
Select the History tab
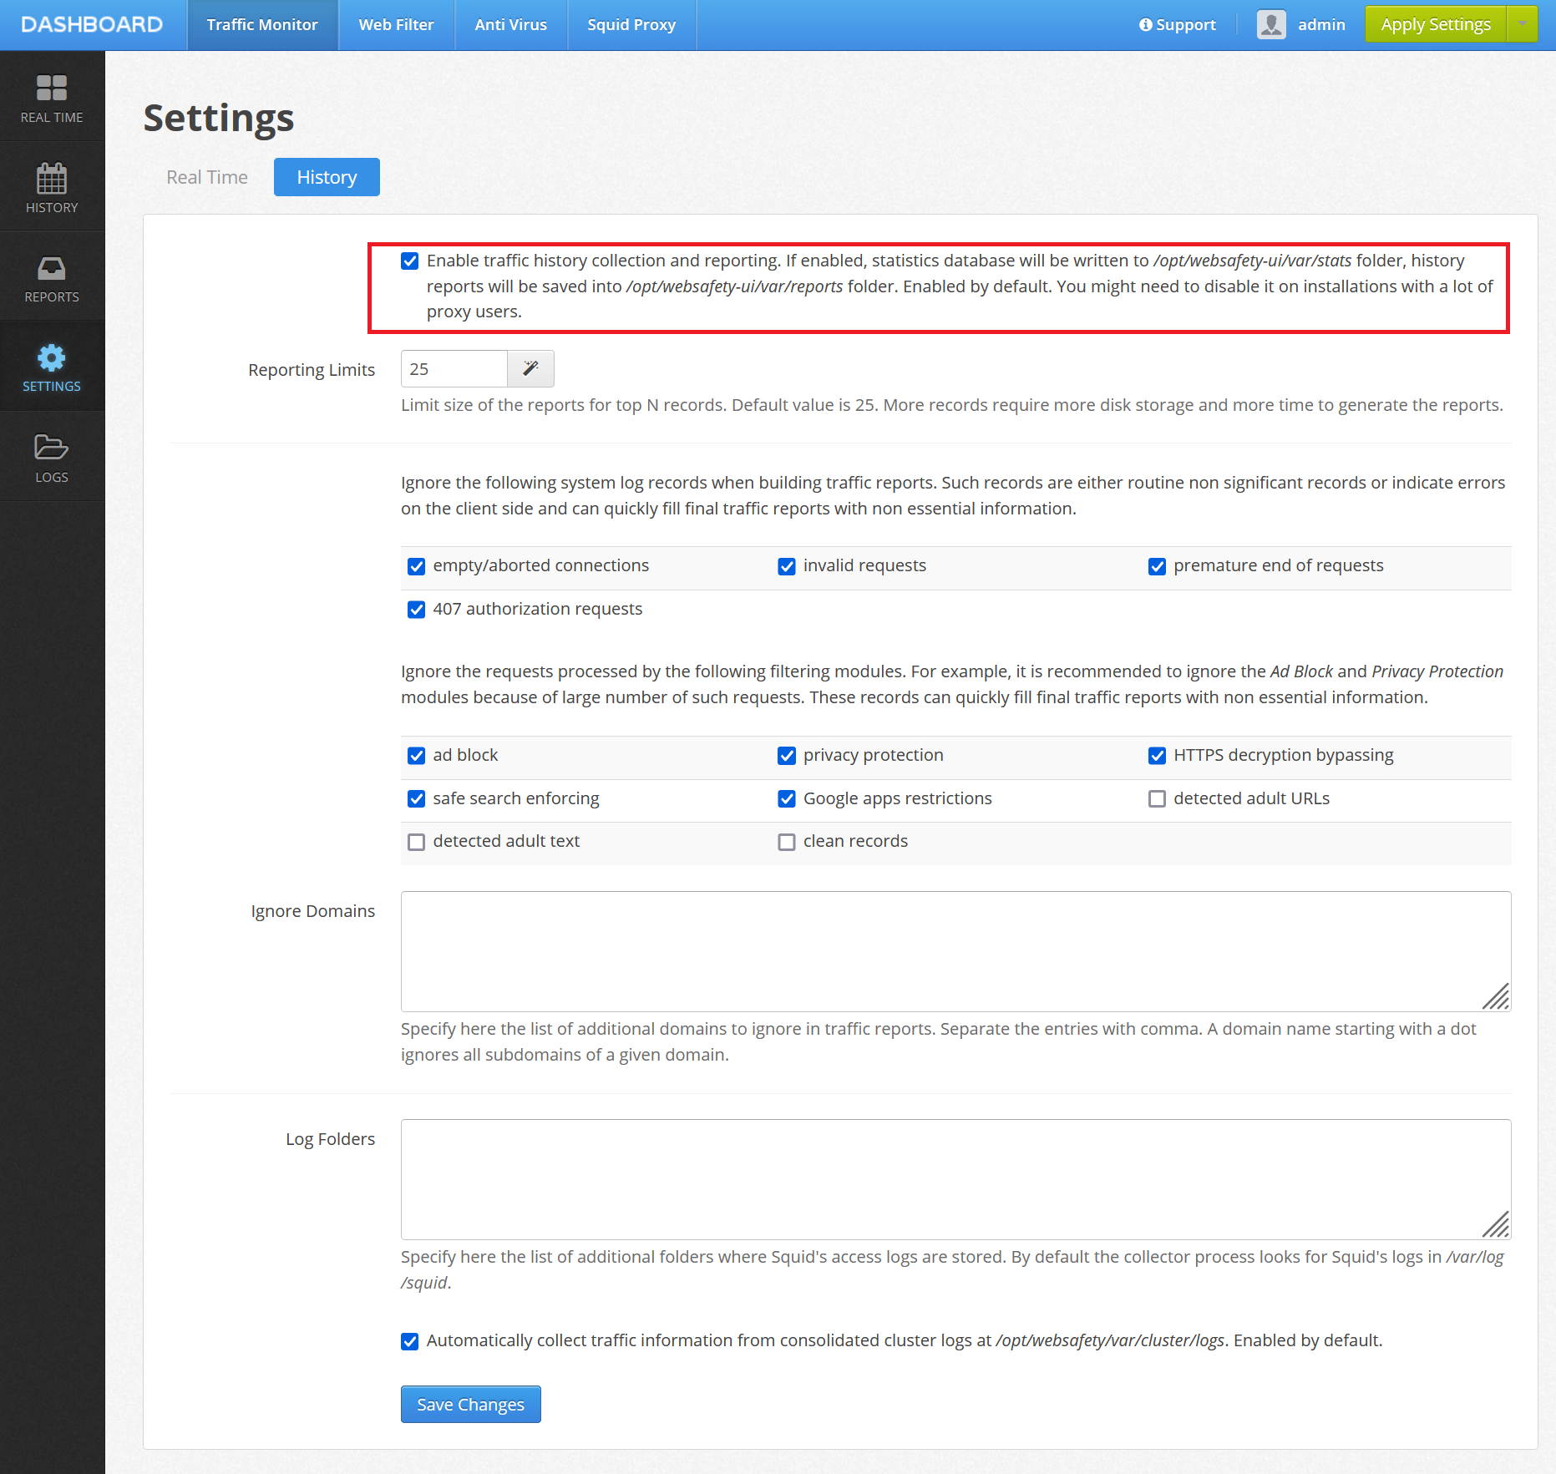[x=327, y=177]
